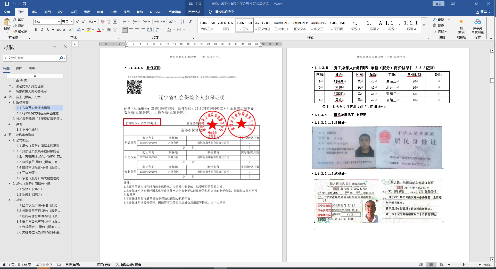
Task: Sort the selected text with the A-Z icon
Action: pyautogui.click(x=182, y=22)
